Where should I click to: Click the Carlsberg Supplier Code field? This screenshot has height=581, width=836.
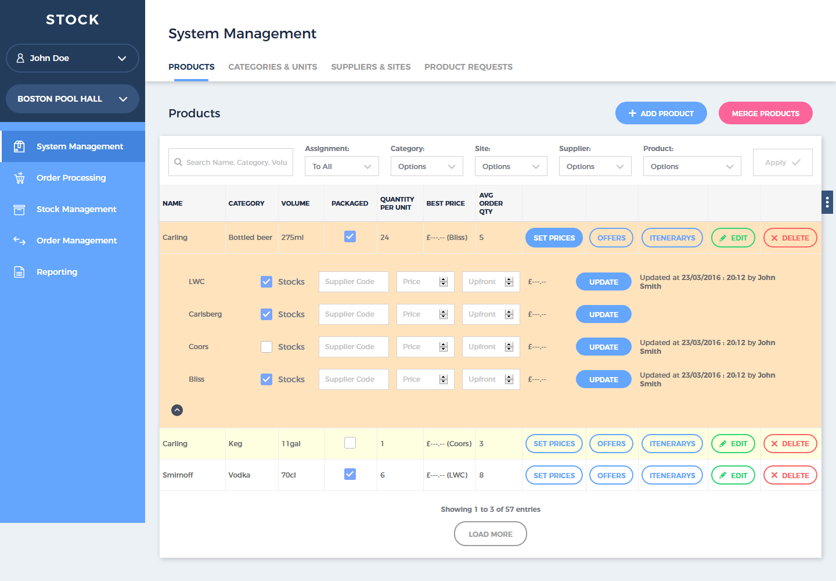(353, 314)
